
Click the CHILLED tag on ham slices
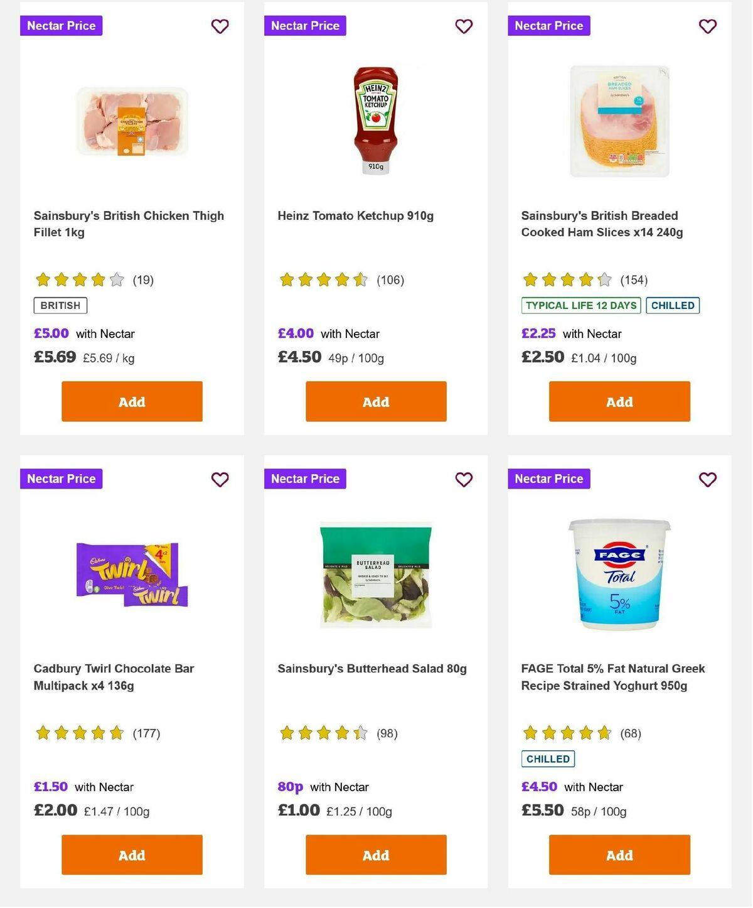[673, 305]
